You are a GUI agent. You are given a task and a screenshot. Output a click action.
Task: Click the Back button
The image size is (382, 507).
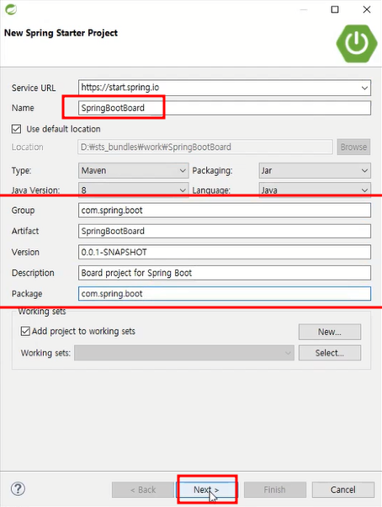coord(143,489)
